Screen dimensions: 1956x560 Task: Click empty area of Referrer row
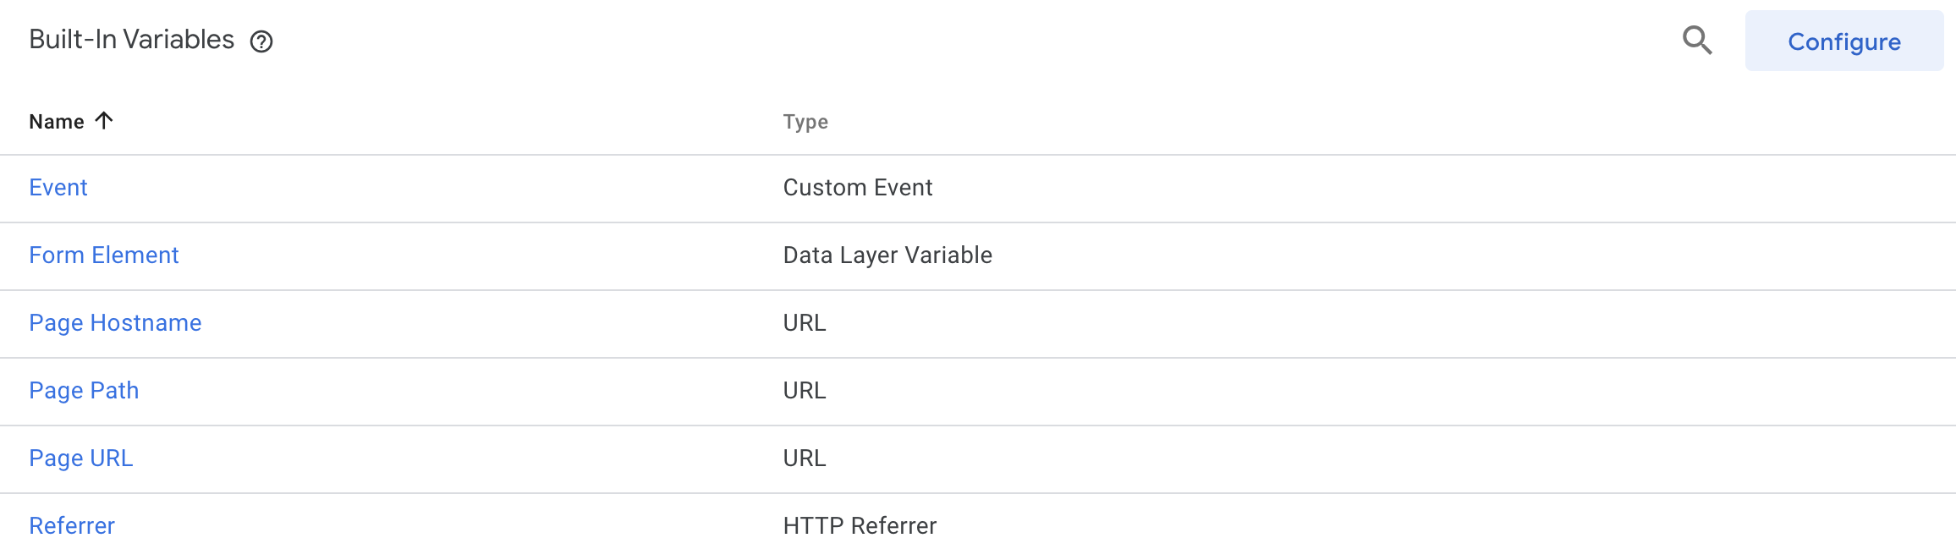click(x=1438, y=526)
